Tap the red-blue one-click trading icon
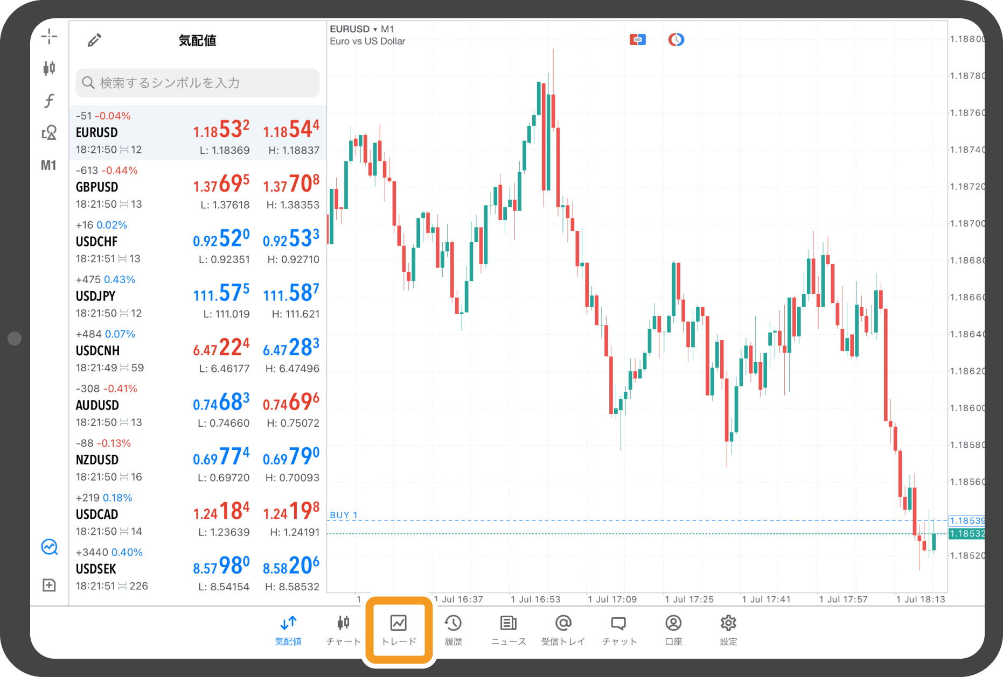 (637, 40)
